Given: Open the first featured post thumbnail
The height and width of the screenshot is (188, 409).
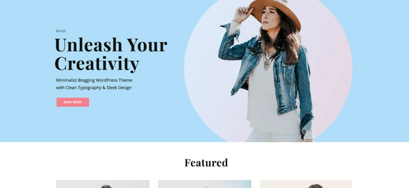Looking at the screenshot, I should (103, 184).
